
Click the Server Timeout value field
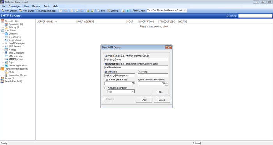click(x=151, y=84)
